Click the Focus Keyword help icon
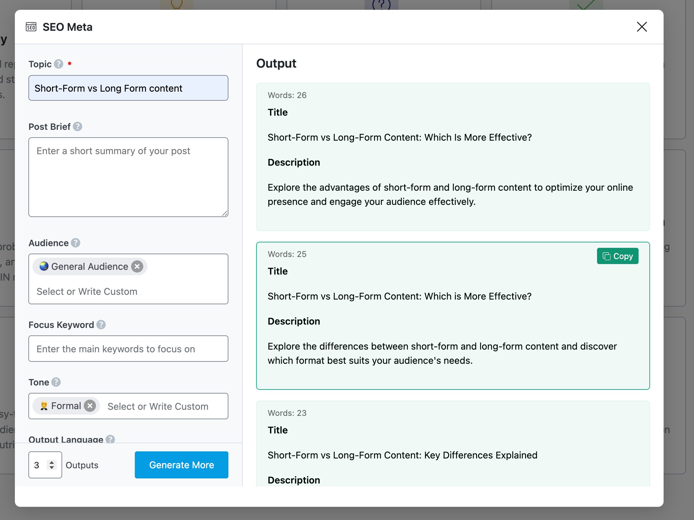 click(x=101, y=325)
